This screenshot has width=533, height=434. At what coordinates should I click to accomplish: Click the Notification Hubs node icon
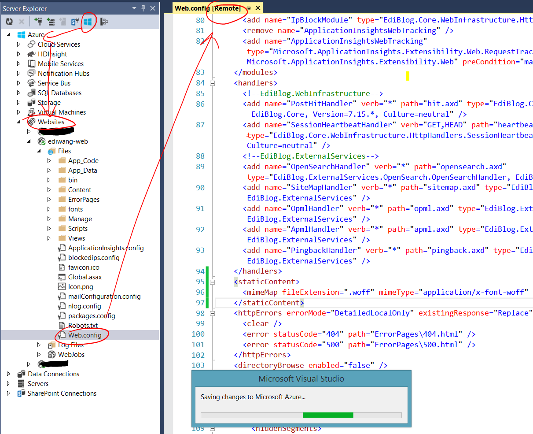31,73
